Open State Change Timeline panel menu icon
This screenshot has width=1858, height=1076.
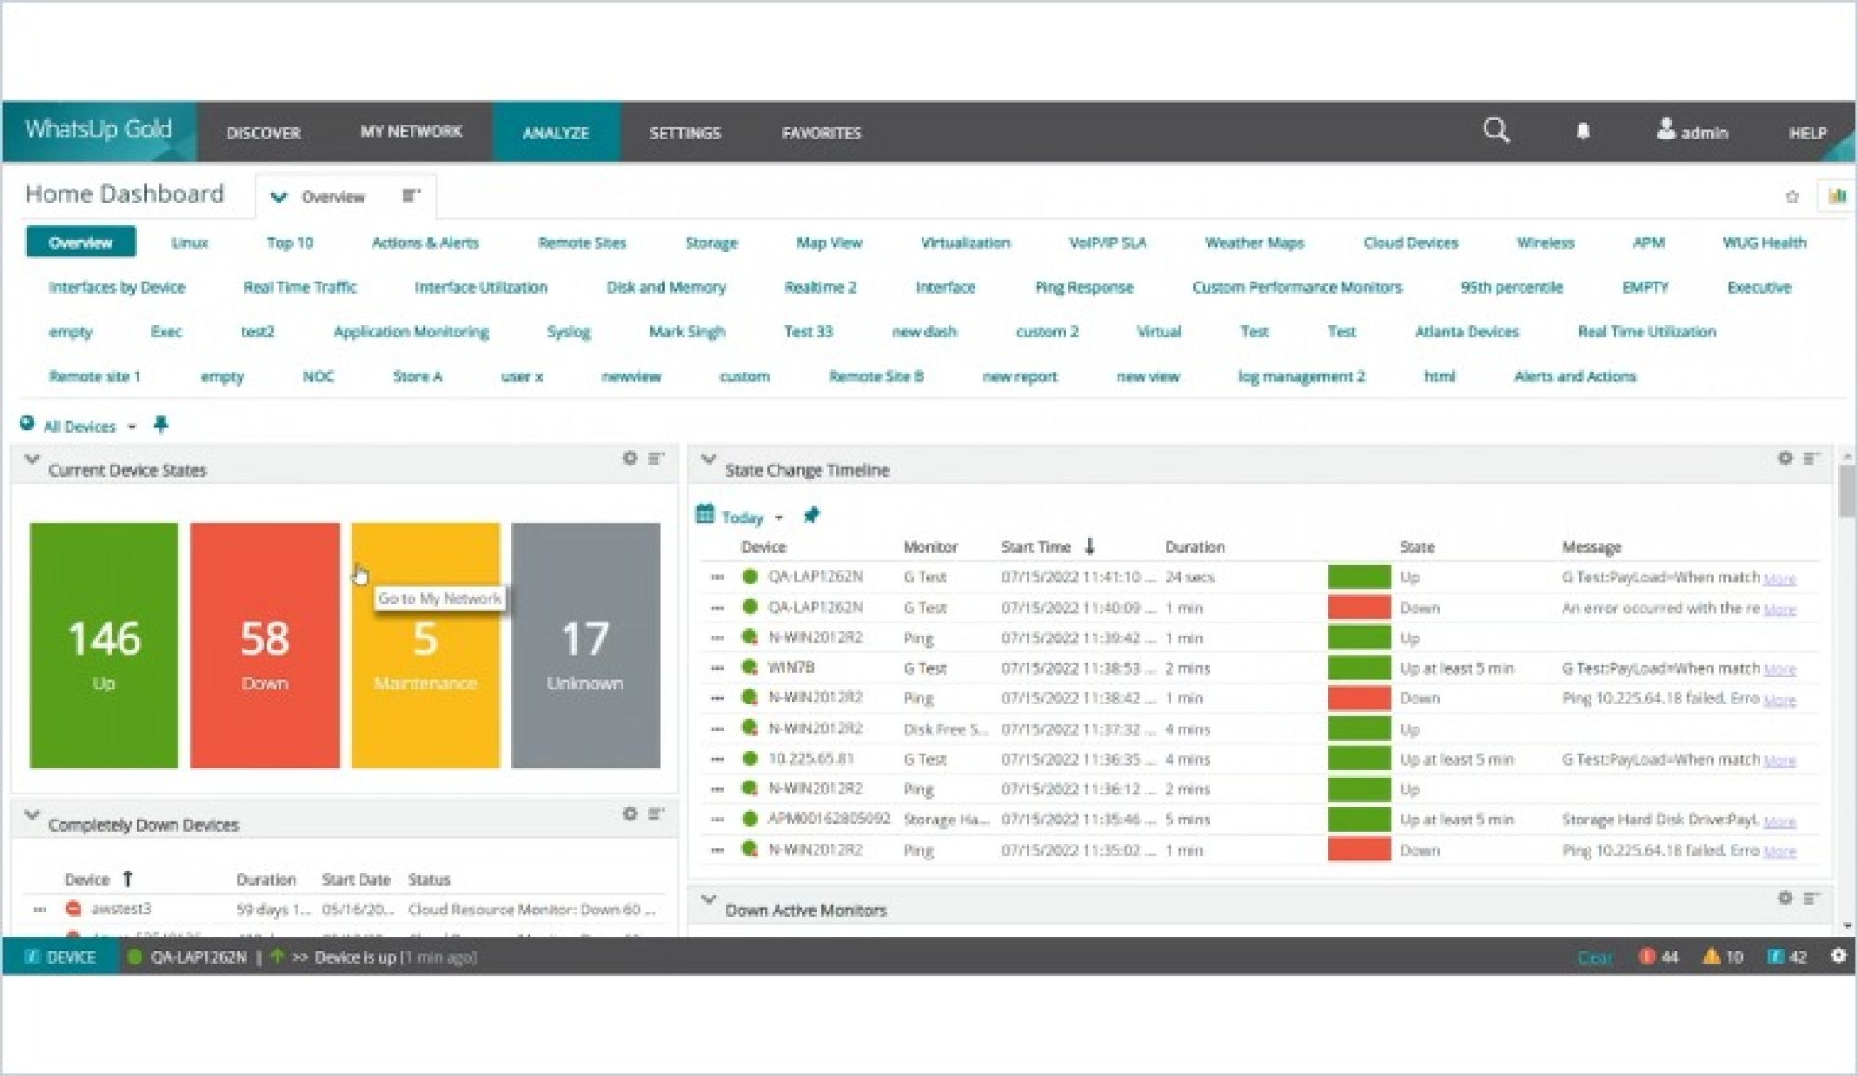[1812, 458]
